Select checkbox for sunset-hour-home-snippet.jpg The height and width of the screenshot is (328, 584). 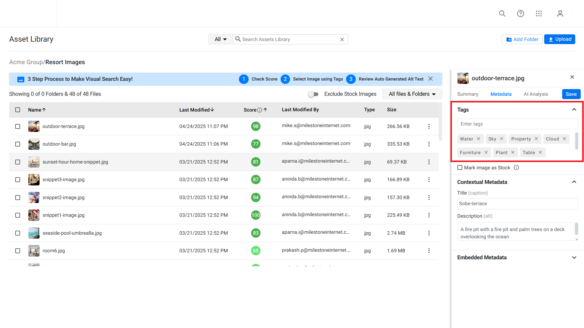click(18, 162)
